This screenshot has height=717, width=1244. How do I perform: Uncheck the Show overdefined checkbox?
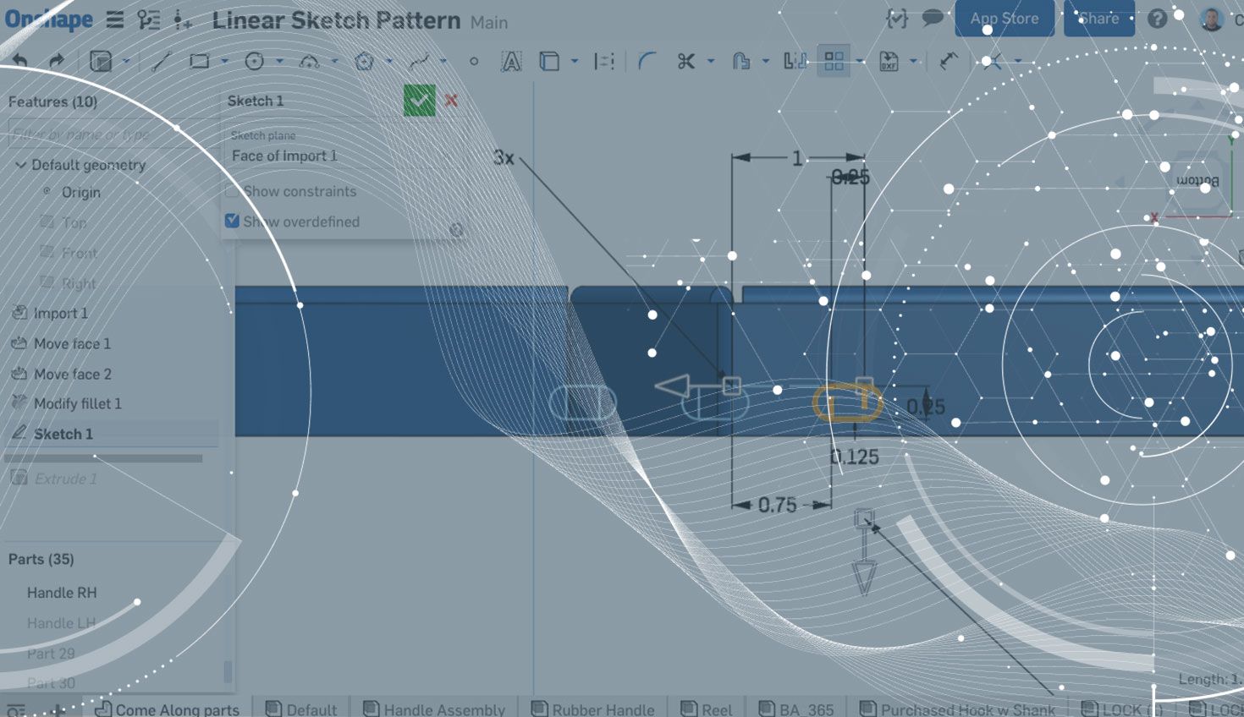[232, 221]
